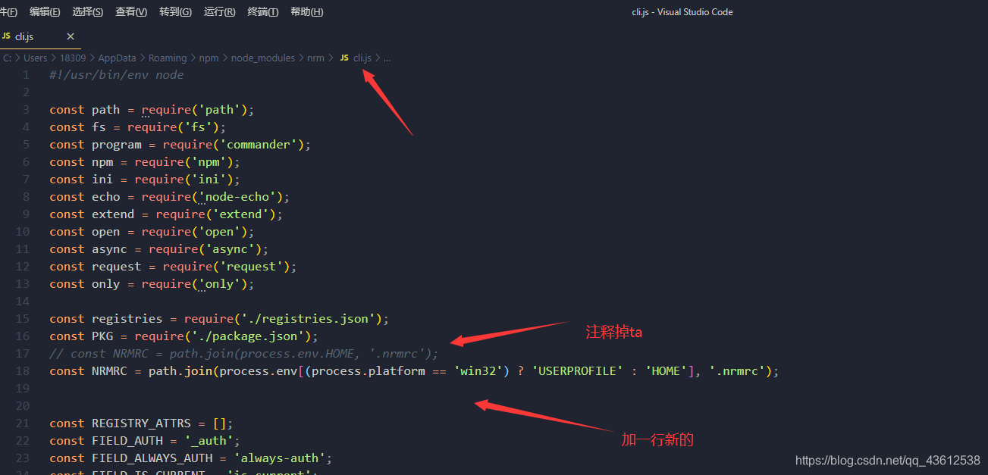Viewport: 988px width, 475px height.
Task: Click the shebang comment #!/usr/bin/env node
Action: [117, 75]
